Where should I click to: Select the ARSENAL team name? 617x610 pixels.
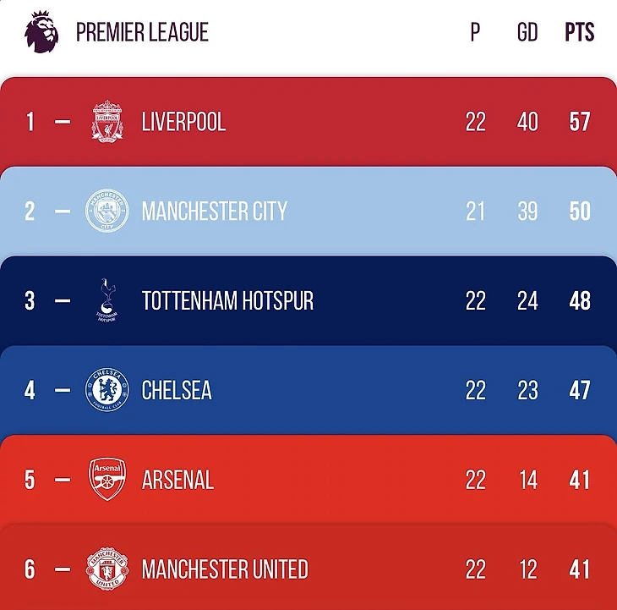coord(177,481)
